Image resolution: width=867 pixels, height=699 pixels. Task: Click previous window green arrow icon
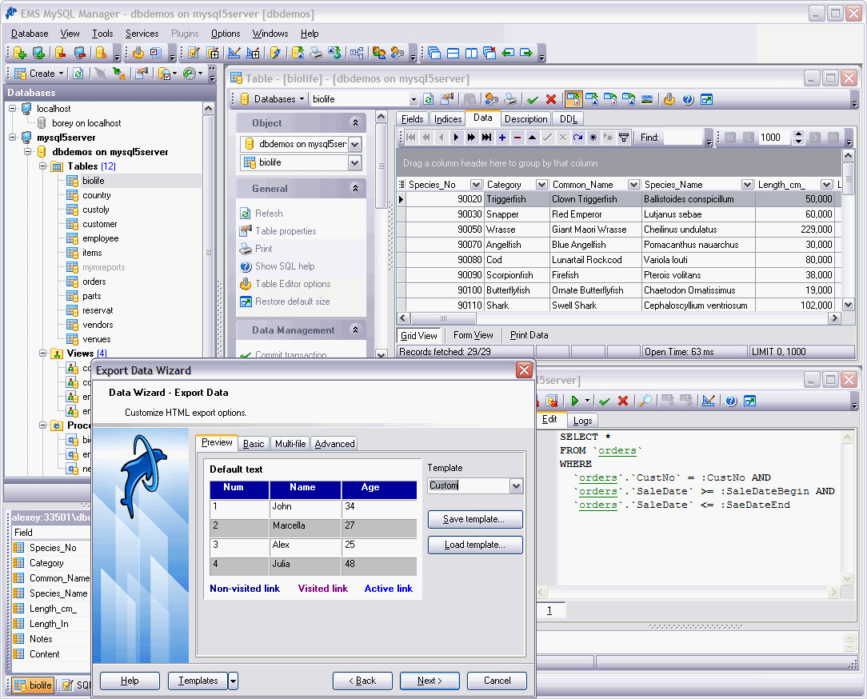click(508, 53)
